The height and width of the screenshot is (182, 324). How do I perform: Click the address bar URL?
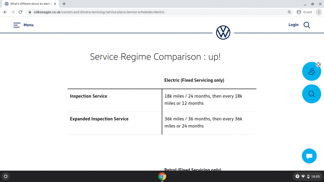point(99,12)
